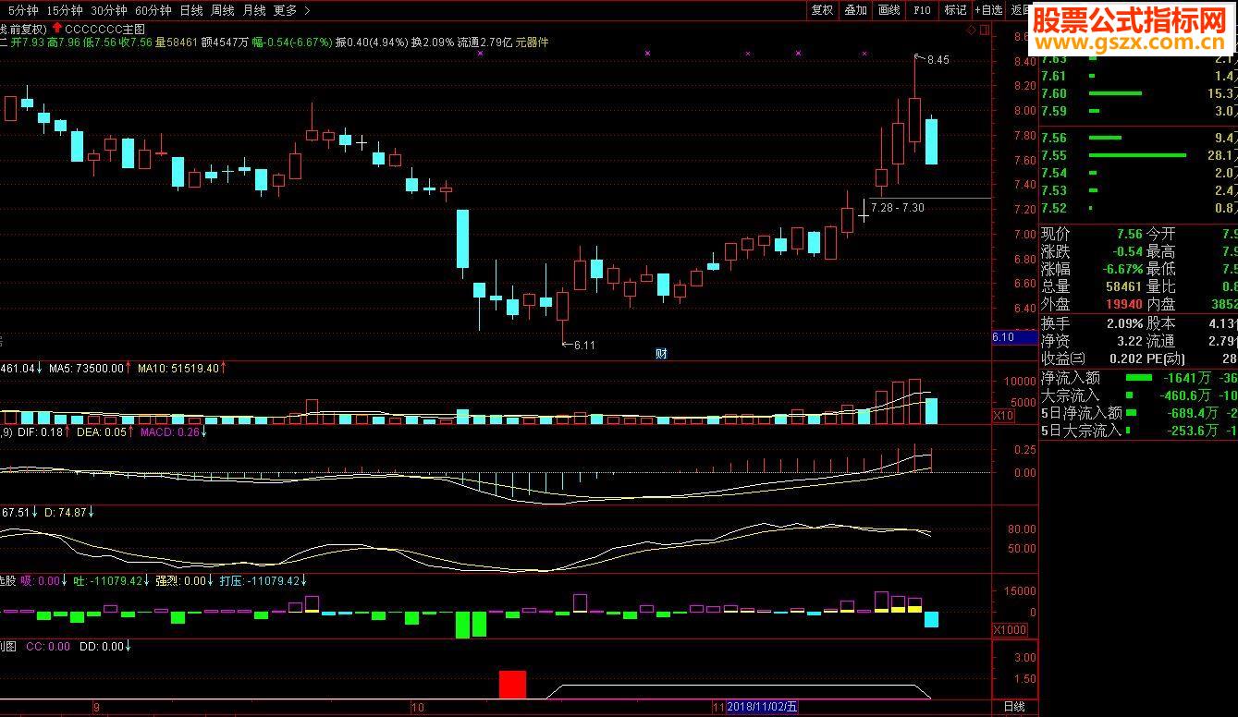Open the 画线 drawing tools
This screenshot has width=1238, height=717.
889,10
